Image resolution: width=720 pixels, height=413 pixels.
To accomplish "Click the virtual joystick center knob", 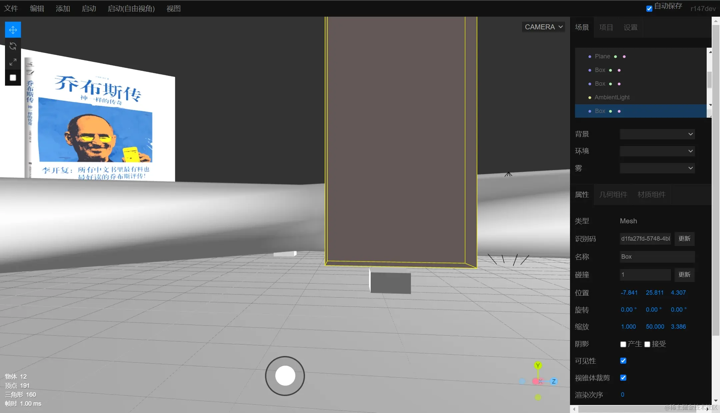I will (x=285, y=376).
